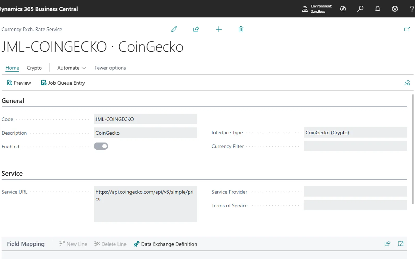The height and width of the screenshot is (259, 415).
Task: Select the Home tab
Action: 12,68
